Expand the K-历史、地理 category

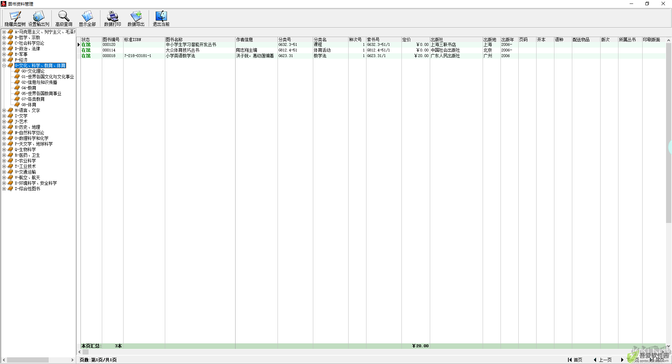coord(4,127)
